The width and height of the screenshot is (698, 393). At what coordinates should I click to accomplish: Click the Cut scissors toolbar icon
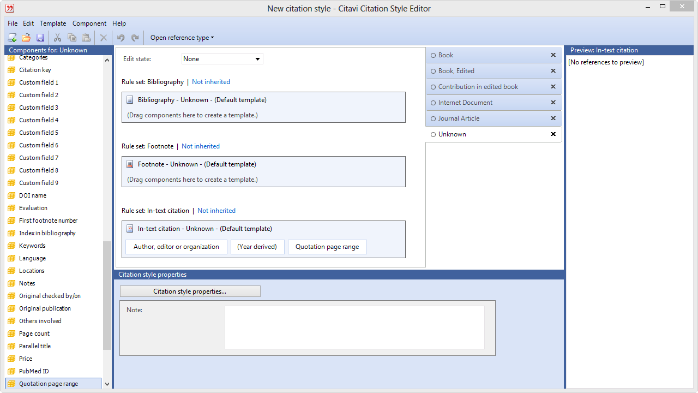[x=57, y=38]
